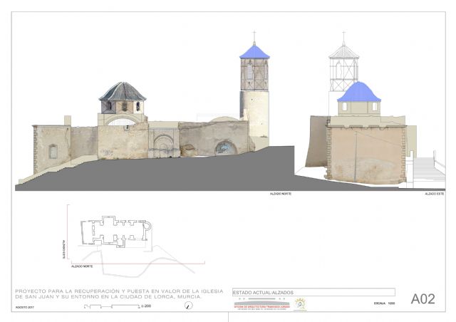Click the blue tower roof on north elevation
Viewport: 456px width, 322px height.
pyautogui.click(x=254, y=52)
